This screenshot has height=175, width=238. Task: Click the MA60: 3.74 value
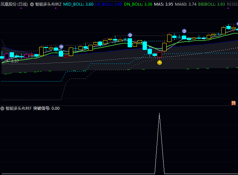point(185,4)
